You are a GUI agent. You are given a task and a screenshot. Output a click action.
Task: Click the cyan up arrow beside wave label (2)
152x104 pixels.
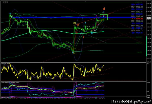pyautogui.click(x=73, y=53)
